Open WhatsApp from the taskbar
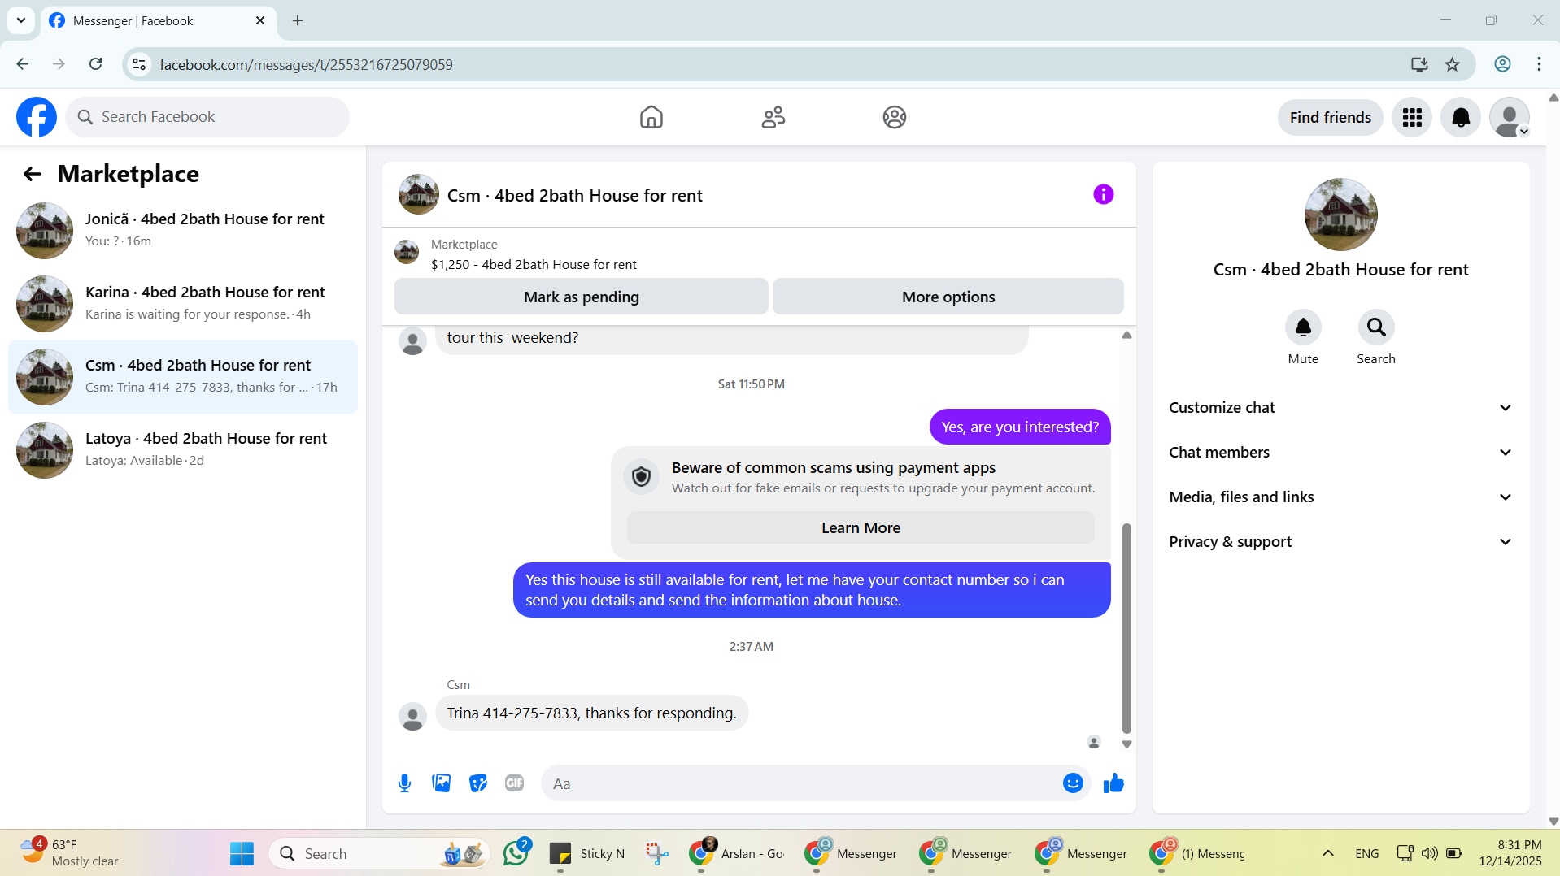 click(516, 853)
